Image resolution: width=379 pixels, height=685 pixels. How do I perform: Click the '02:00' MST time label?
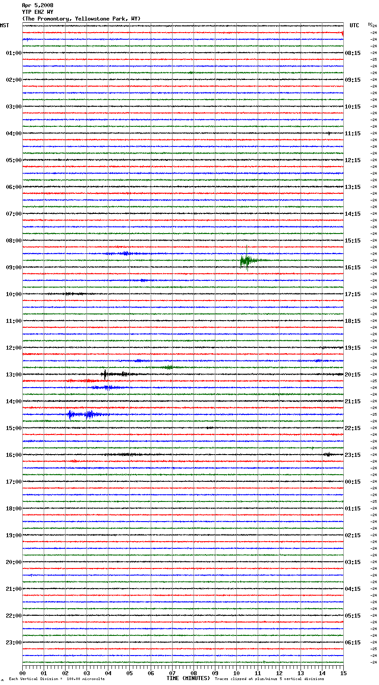coord(14,80)
